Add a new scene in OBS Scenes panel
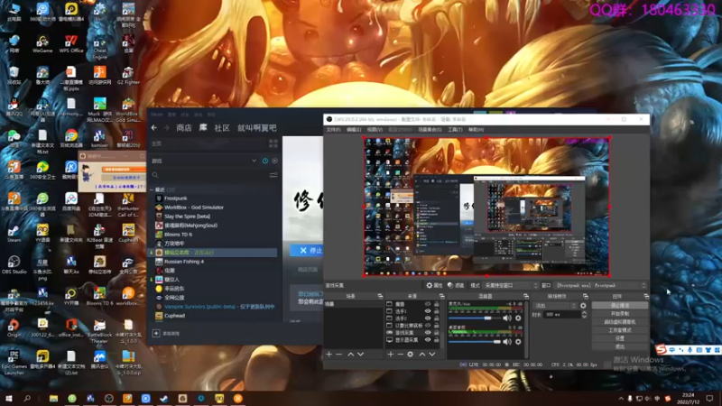This screenshot has width=722, height=406. (x=329, y=355)
